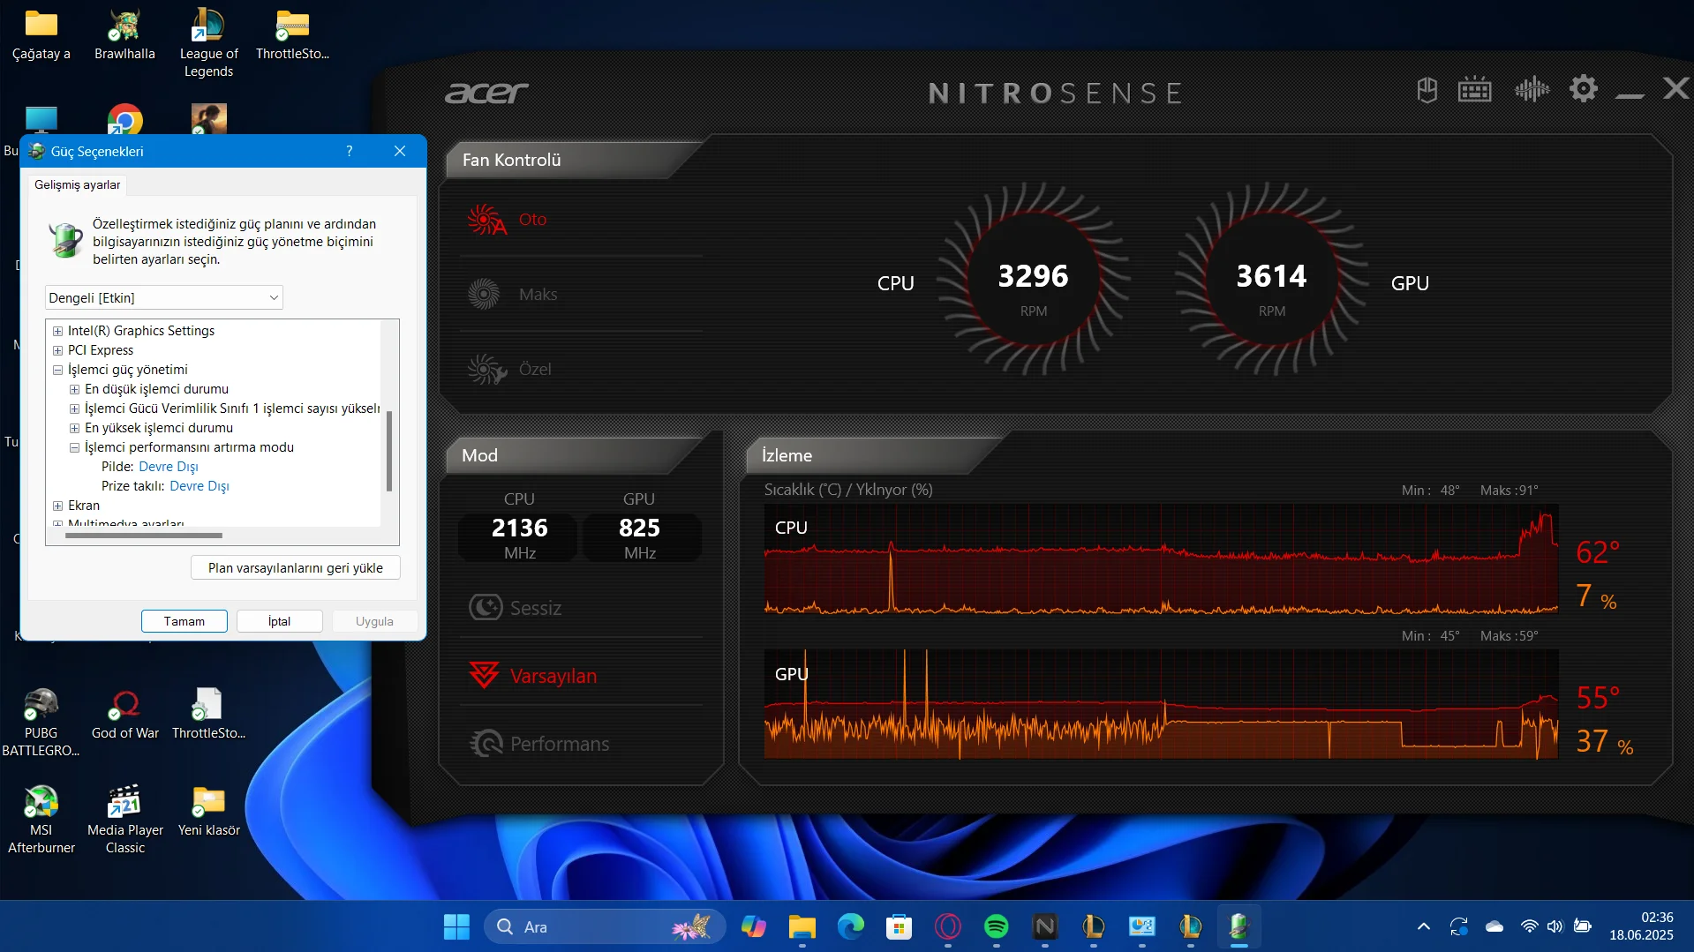Click the Tamam button

tap(184, 621)
